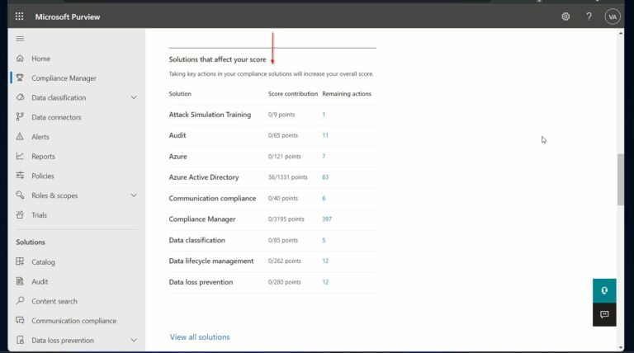Click the sidebar Communication compliance icon

click(x=20, y=321)
